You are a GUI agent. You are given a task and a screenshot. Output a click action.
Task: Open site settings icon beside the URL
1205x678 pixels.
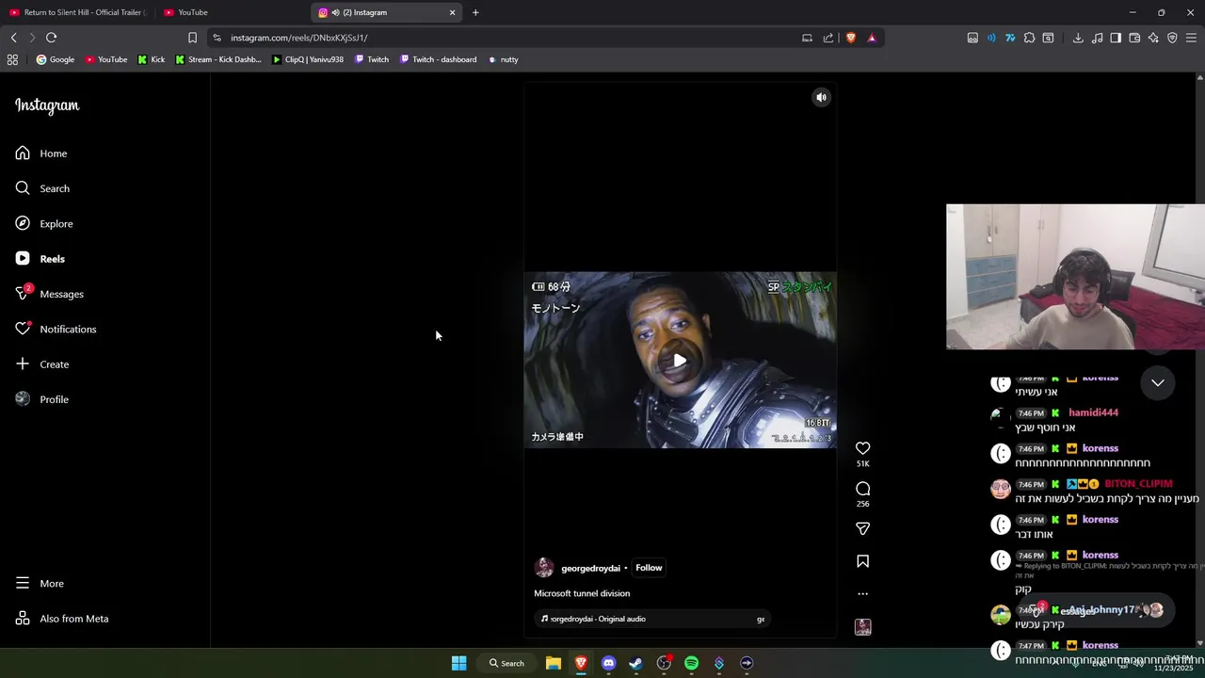217,38
